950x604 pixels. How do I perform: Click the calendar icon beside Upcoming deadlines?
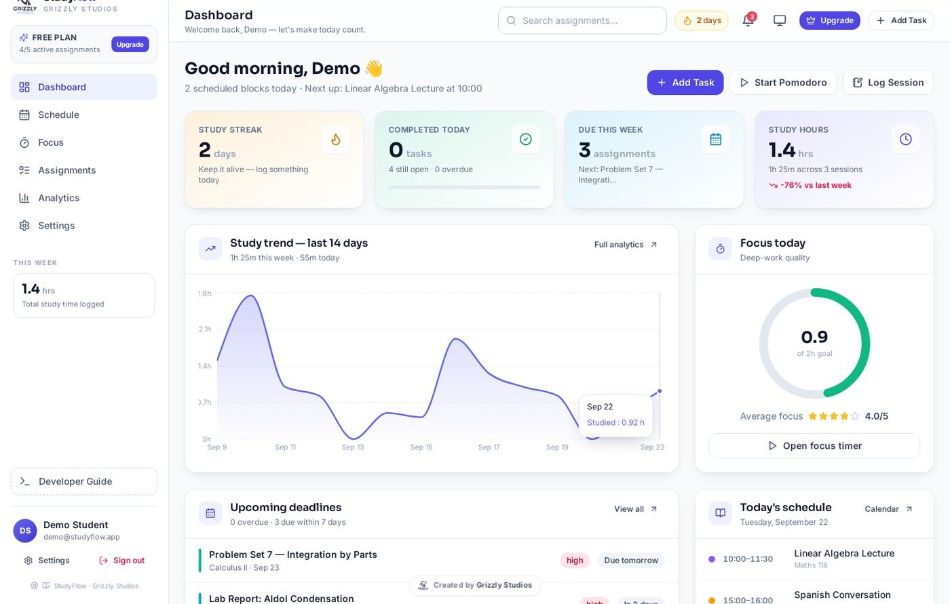[210, 513]
